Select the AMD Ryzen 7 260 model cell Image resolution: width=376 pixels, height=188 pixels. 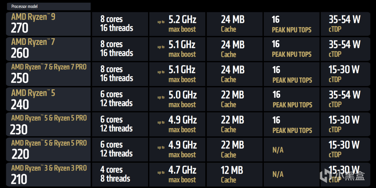tap(48, 49)
